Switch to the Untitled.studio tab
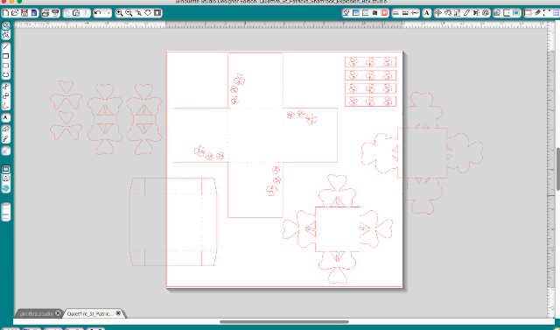Viewport: 560px width, 330px height. point(37,314)
